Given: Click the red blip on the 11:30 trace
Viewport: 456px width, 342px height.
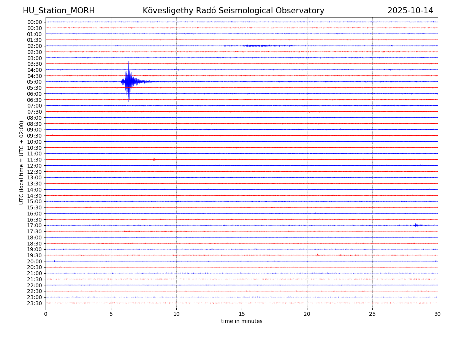Looking at the screenshot, I should (x=154, y=159).
